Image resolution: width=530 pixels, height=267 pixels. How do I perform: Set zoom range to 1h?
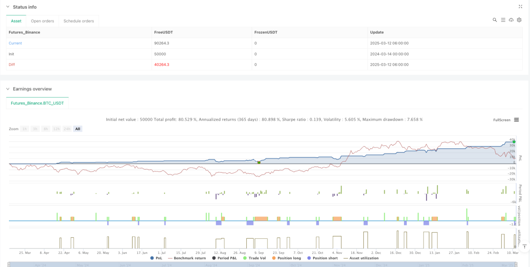coord(25,129)
